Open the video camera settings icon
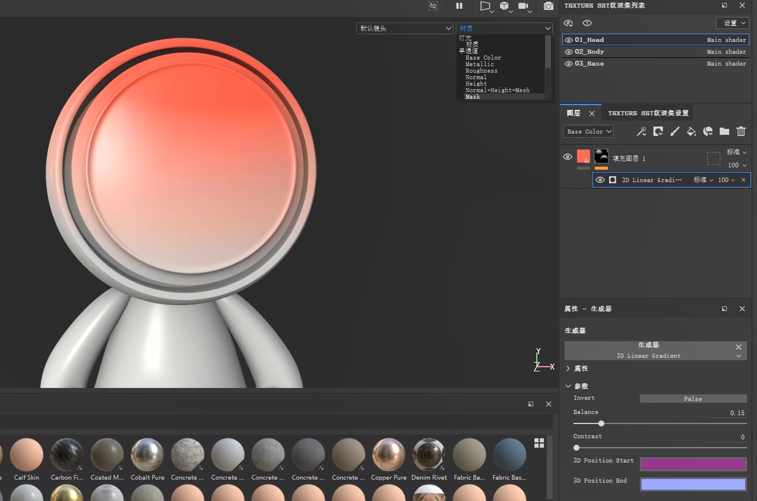The width and height of the screenshot is (757, 501). pos(524,6)
